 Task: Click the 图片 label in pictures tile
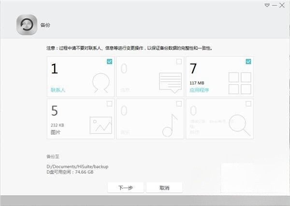[55, 131]
